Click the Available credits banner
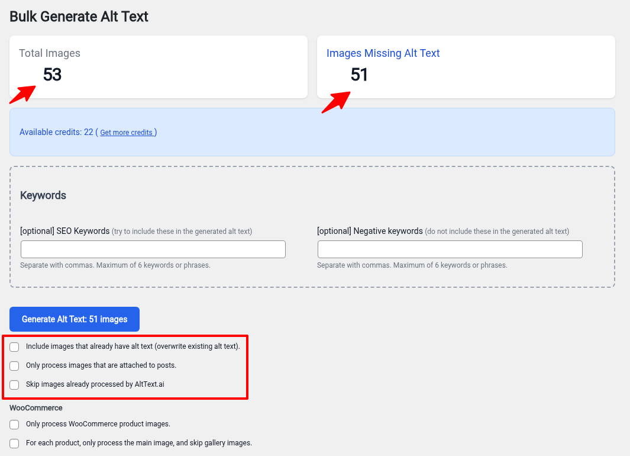 312,131
